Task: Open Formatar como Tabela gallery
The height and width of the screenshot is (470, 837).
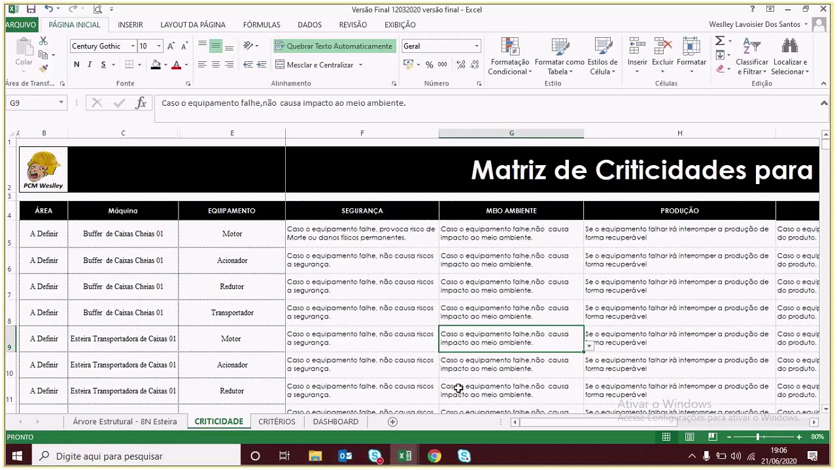Action: 559,57
